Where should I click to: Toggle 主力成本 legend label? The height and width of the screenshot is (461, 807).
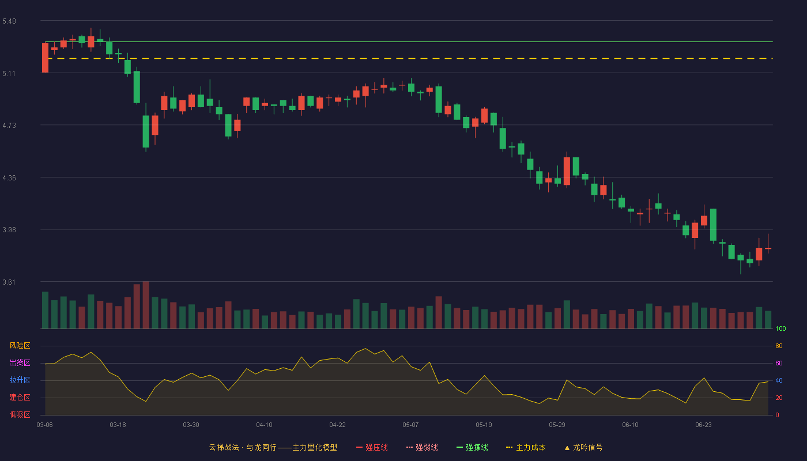530,447
